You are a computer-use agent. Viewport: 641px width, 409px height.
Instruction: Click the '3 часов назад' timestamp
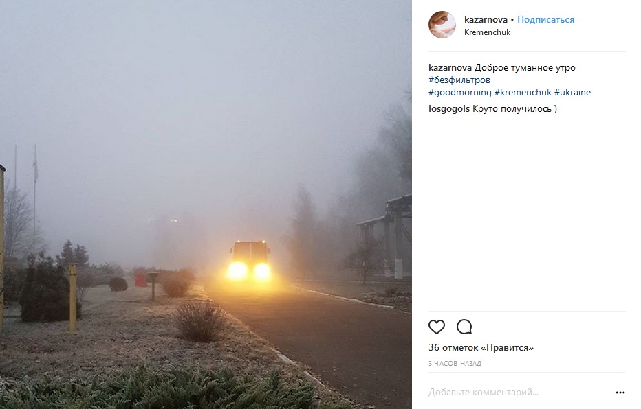455,363
